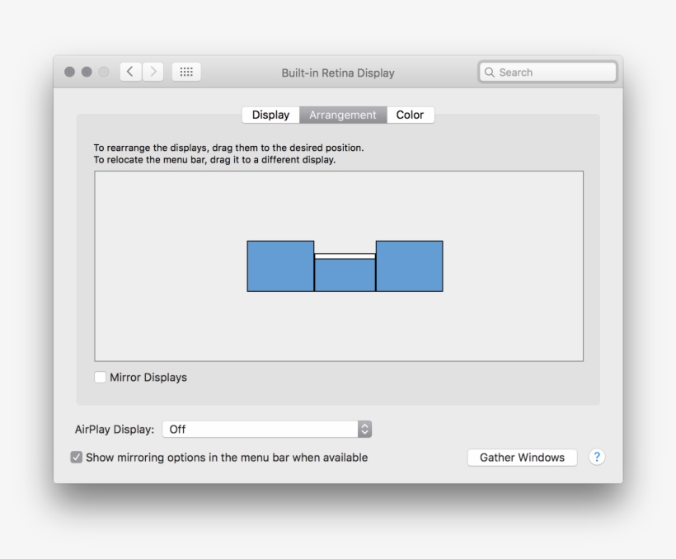Click in the Search field
The image size is (676, 559).
click(x=552, y=73)
